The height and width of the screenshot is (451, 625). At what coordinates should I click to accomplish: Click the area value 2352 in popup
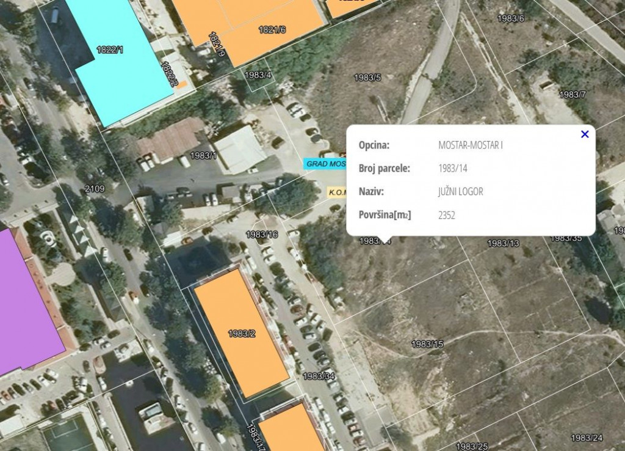[447, 215]
